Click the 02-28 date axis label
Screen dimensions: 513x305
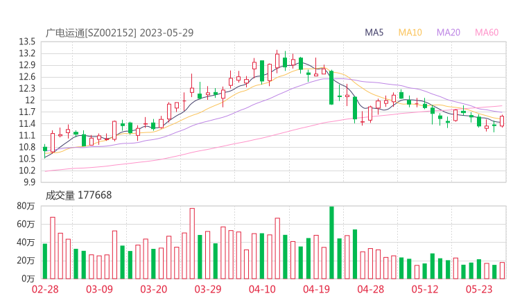pos(45,289)
